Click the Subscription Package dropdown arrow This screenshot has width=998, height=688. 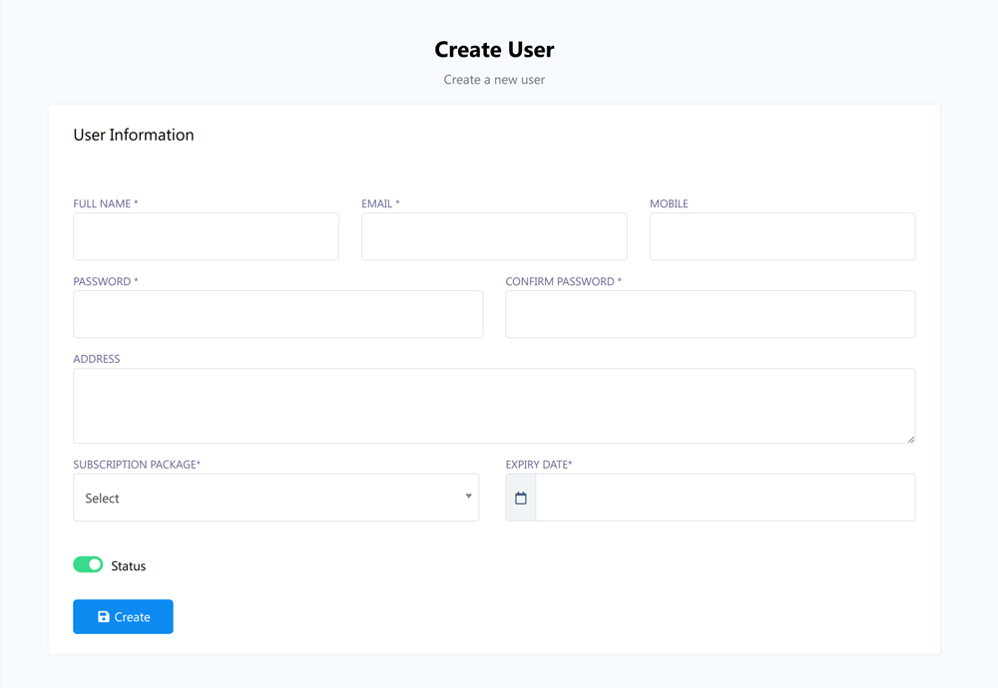pyautogui.click(x=468, y=497)
